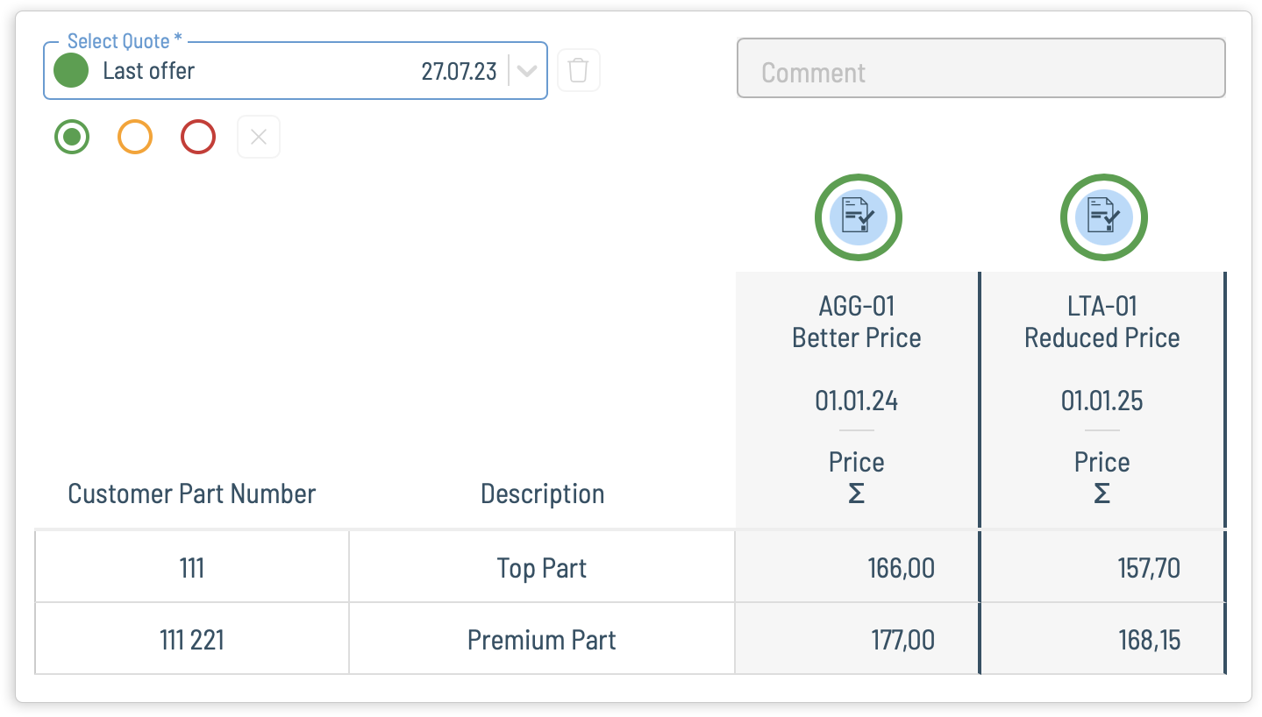The image size is (1262, 717).
Task: Click the LTA-01 Reduced Price column header
Action: (1102, 322)
